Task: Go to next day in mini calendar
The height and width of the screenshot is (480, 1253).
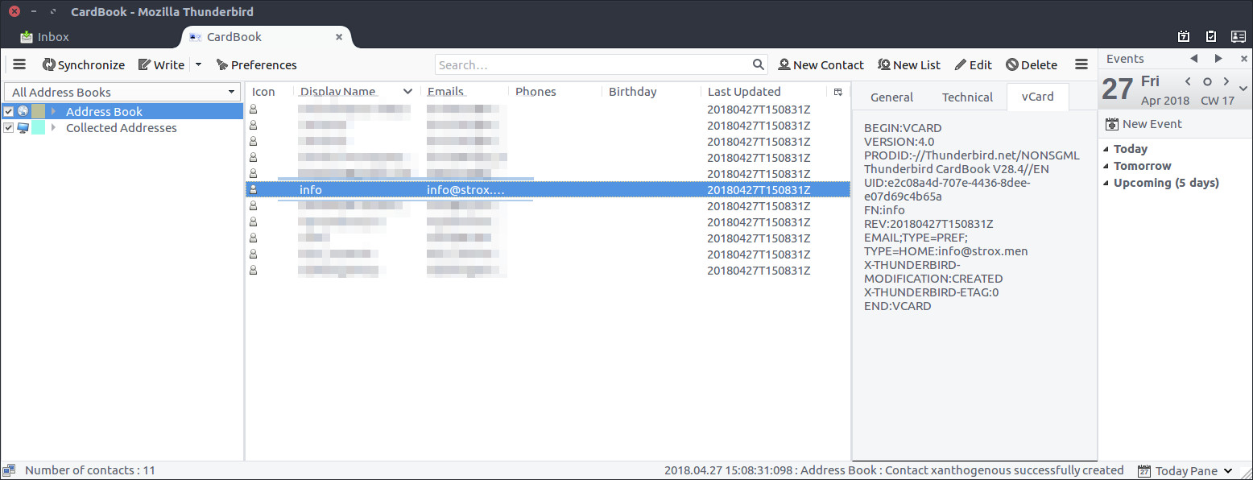Action: (1226, 81)
